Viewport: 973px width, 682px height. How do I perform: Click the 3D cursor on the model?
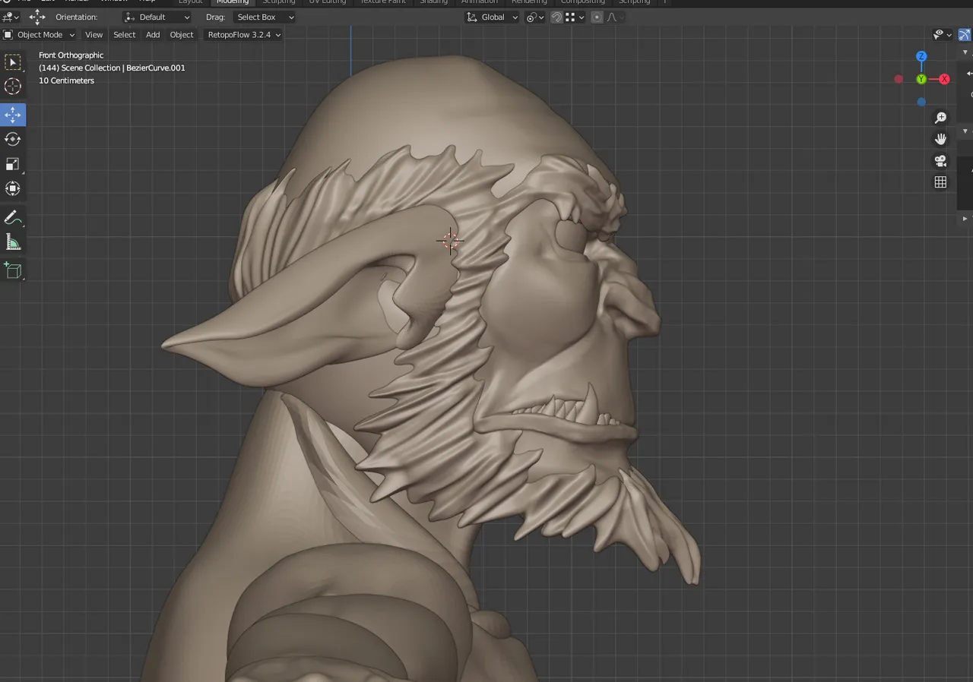point(450,241)
